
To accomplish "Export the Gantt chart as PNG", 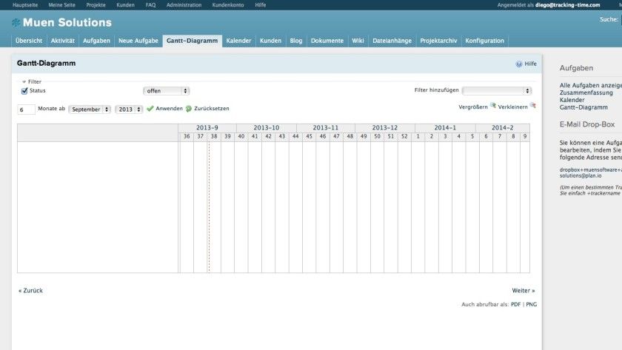I will click(x=531, y=304).
